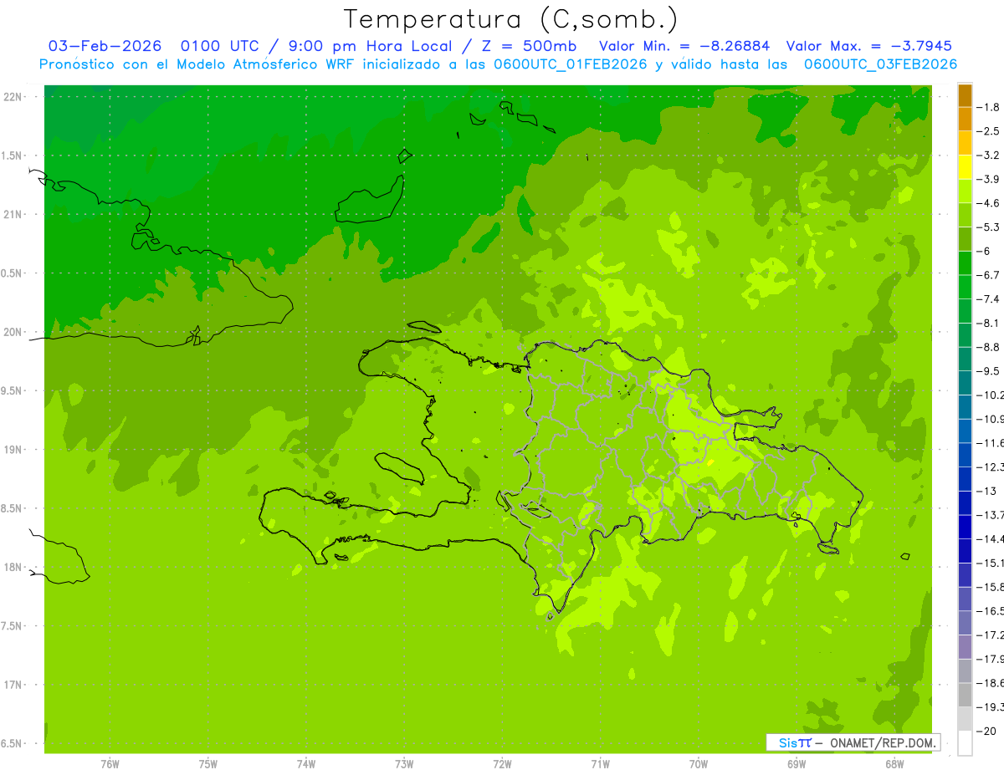Click the '21N' latitude label
Viewport: 1004px width, 775px height.
click(x=14, y=214)
